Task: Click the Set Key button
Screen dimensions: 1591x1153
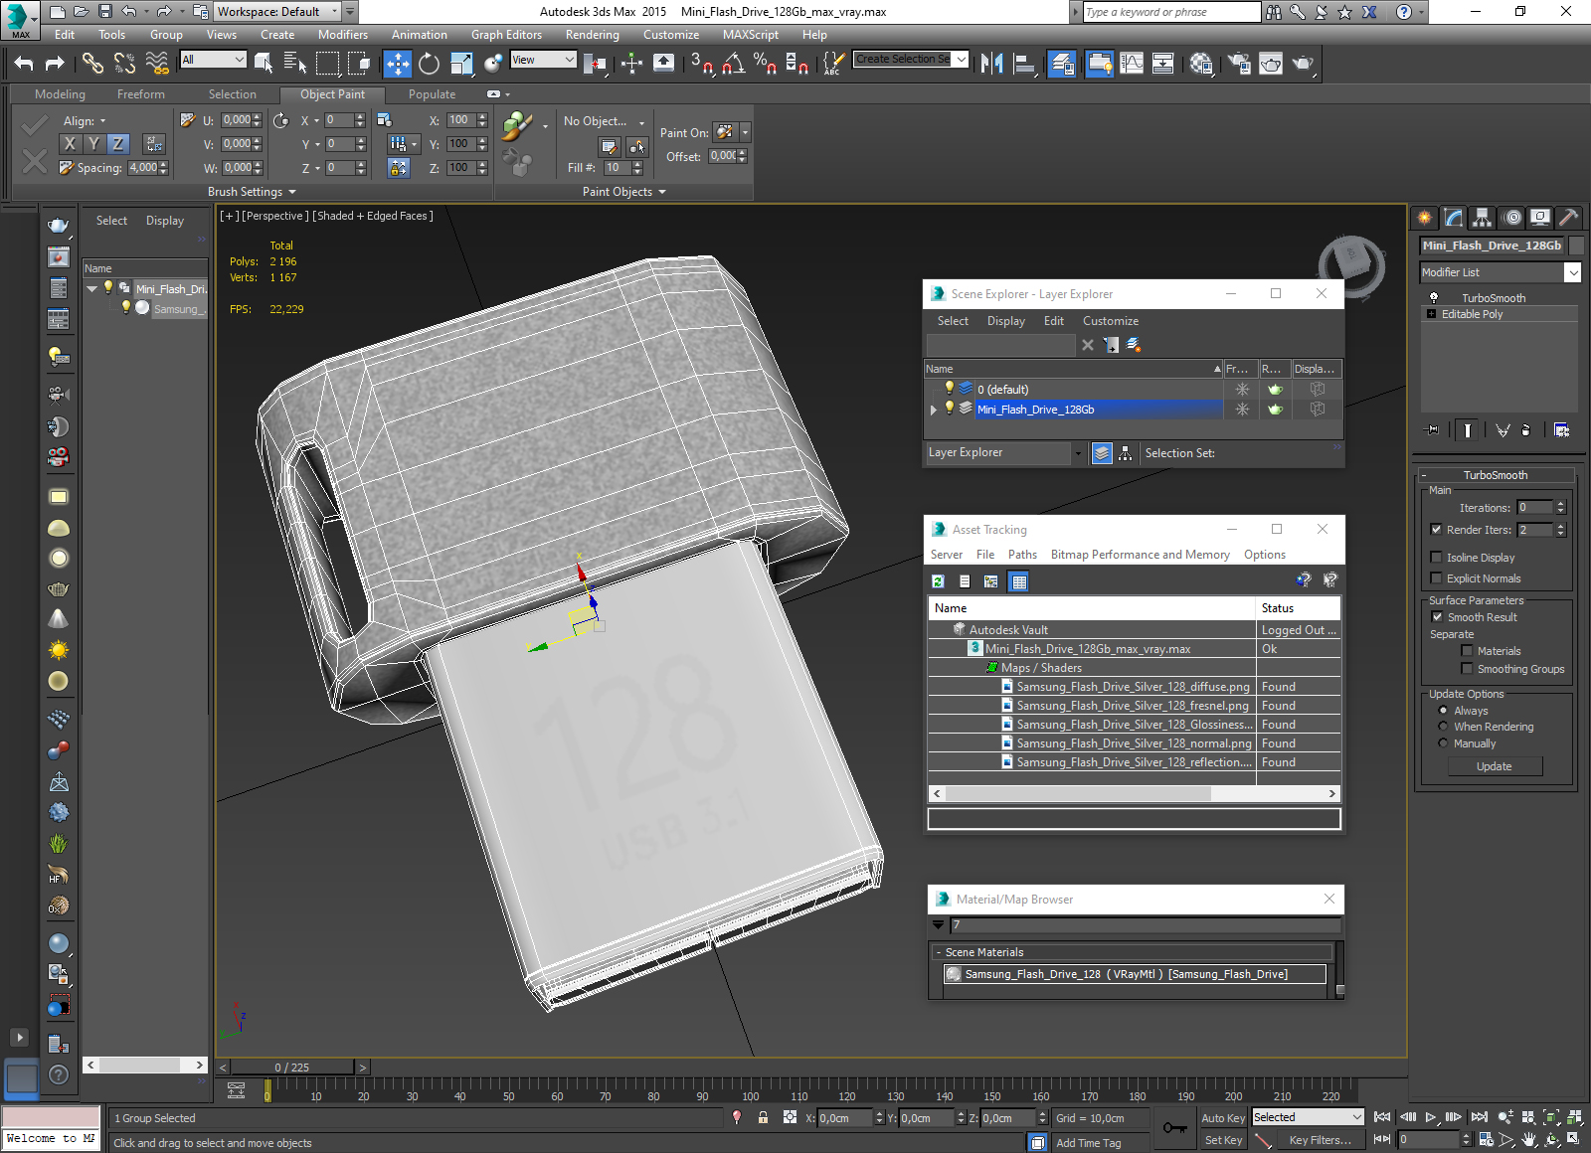Action: coord(1223,1140)
